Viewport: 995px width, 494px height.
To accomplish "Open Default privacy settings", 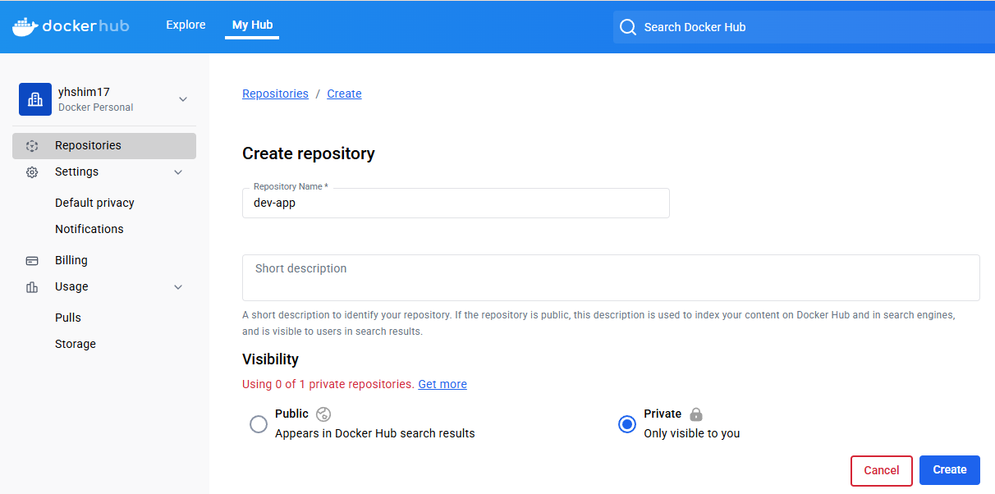I will (x=94, y=203).
